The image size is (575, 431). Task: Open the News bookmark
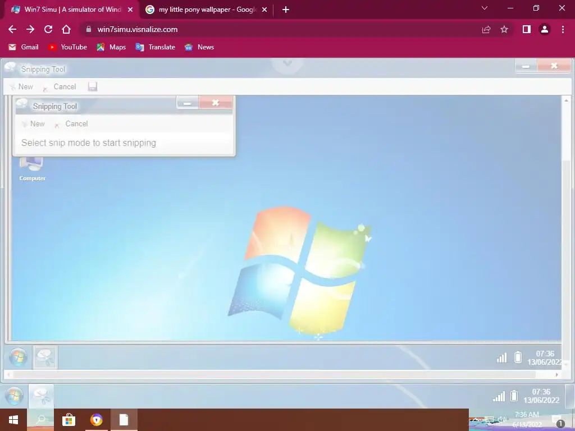pyautogui.click(x=199, y=47)
